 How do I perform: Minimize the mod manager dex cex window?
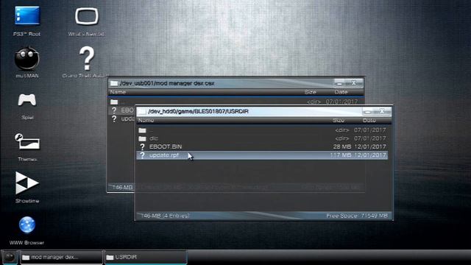coord(340,83)
